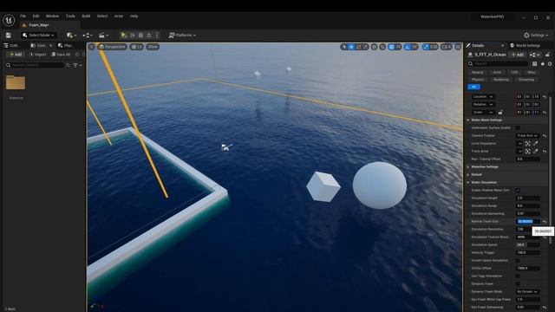Viewport: 555px width, 312px height.
Task: Open the Settings gear menu
Action: point(536,35)
